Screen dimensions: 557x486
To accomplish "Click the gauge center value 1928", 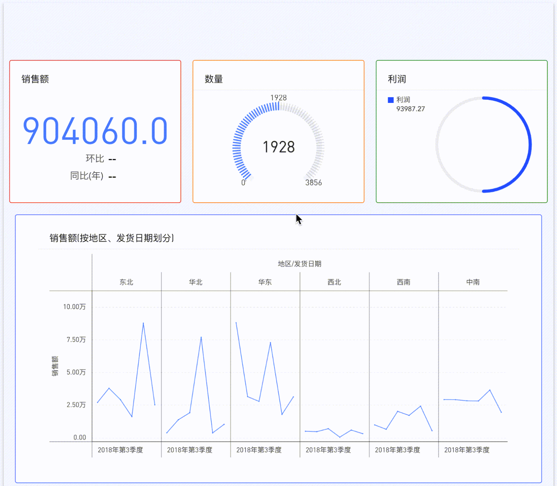I will coord(278,147).
